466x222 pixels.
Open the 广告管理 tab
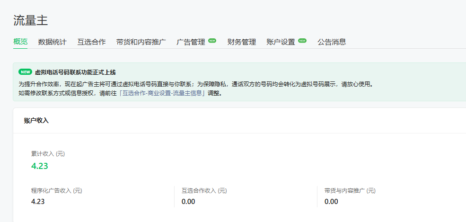[x=191, y=42]
